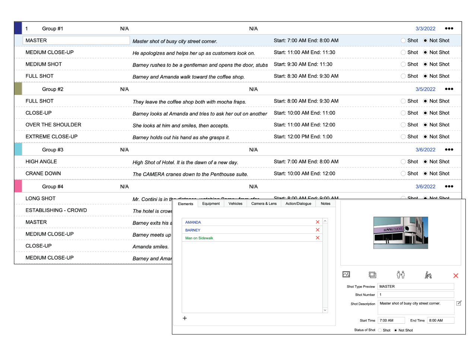Mark the MASTER shot as Shot
Image resolution: width=474 pixels, height=343 pixels.
(403, 41)
